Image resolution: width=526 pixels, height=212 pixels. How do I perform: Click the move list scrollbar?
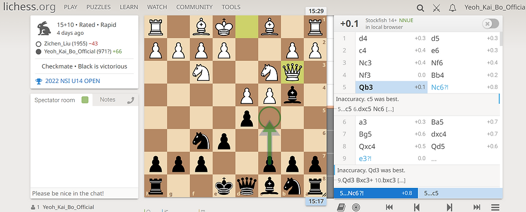501,39
